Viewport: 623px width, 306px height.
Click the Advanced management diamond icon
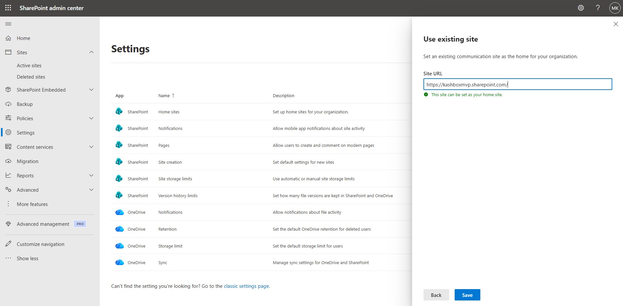pyautogui.click(x=8, y=224)
